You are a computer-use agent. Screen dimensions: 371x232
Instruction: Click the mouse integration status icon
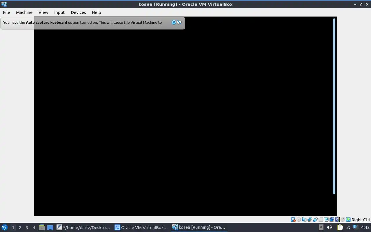343,220
